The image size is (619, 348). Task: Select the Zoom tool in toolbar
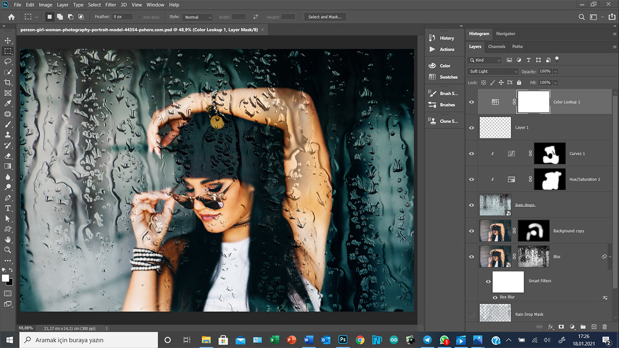coord(8,250)
